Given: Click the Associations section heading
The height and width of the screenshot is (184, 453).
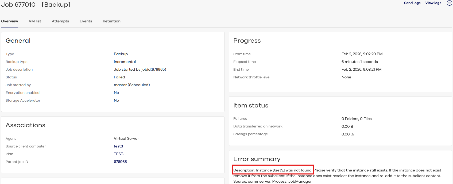Looking at the screenshot, I should [x=25, y=125].
